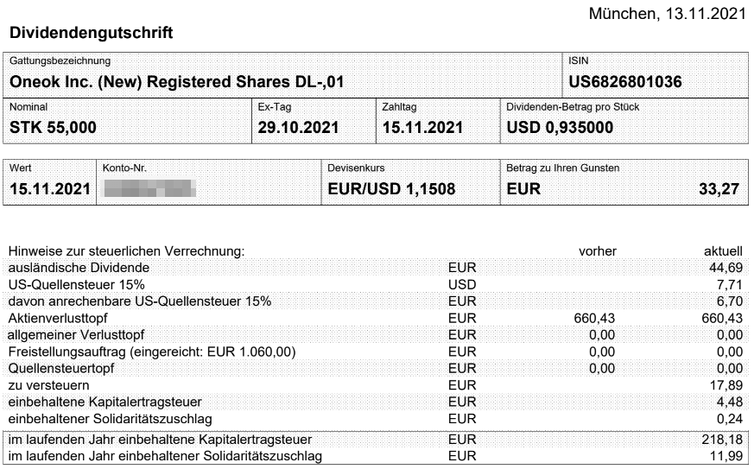The image size is (754, 469).
Task: Click the München, 13.11.2021 date line
Action: click(x=668, y=14)
